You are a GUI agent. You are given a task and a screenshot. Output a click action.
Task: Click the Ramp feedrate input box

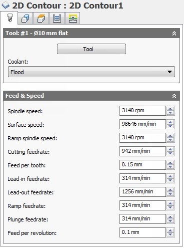point(142,205)
